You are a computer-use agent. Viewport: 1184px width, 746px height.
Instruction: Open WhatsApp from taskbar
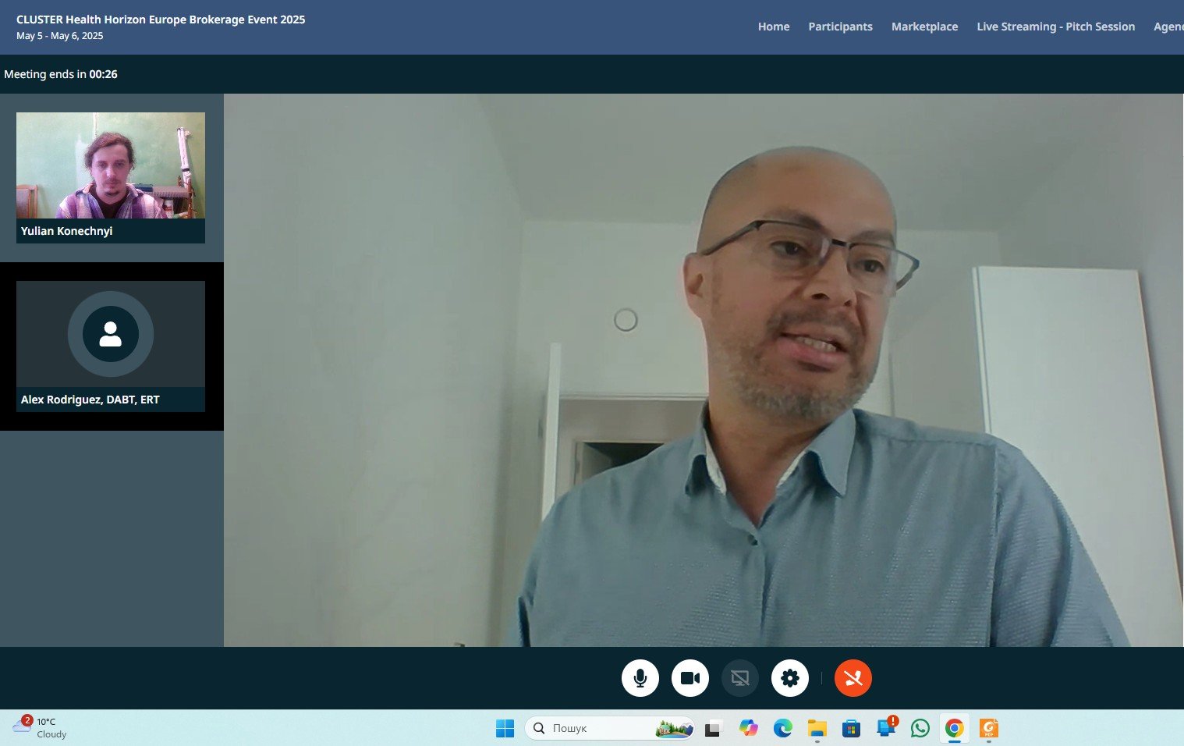click(x=920, y=728)
